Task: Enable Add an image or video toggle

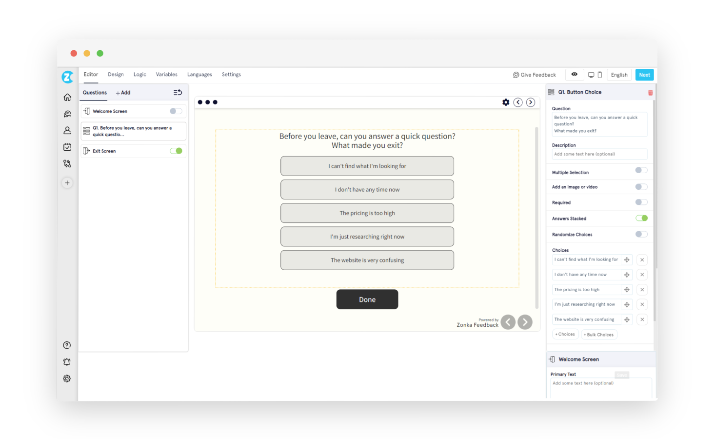Action: pyautogui.click(x=641, y=187)
